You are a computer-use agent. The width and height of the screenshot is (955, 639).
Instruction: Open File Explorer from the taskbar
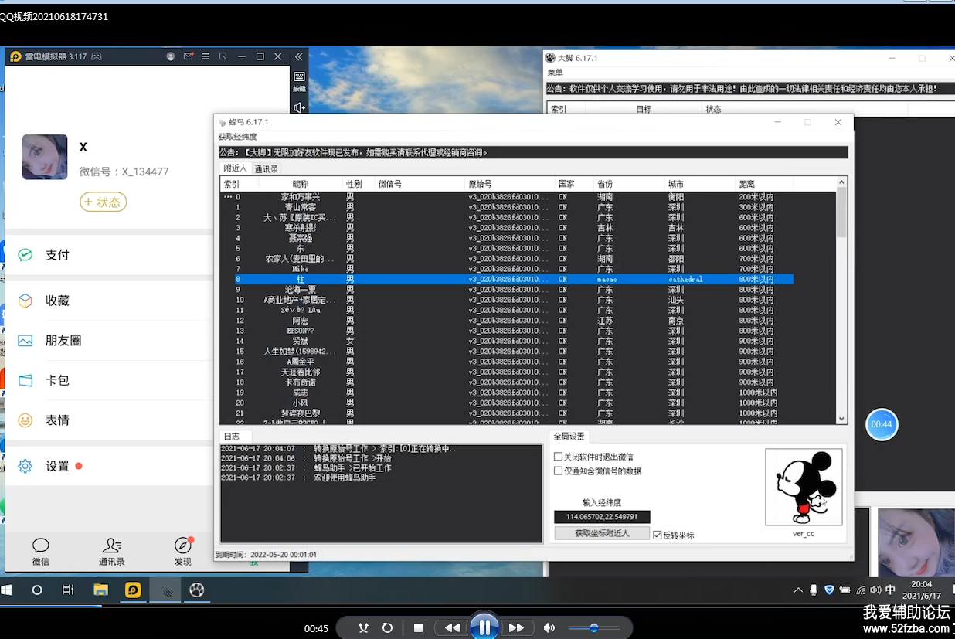(100, 590)
